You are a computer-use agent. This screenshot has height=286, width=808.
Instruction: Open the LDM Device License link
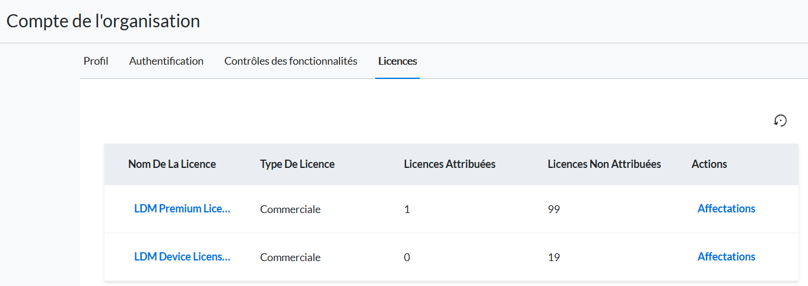[182, 257]
